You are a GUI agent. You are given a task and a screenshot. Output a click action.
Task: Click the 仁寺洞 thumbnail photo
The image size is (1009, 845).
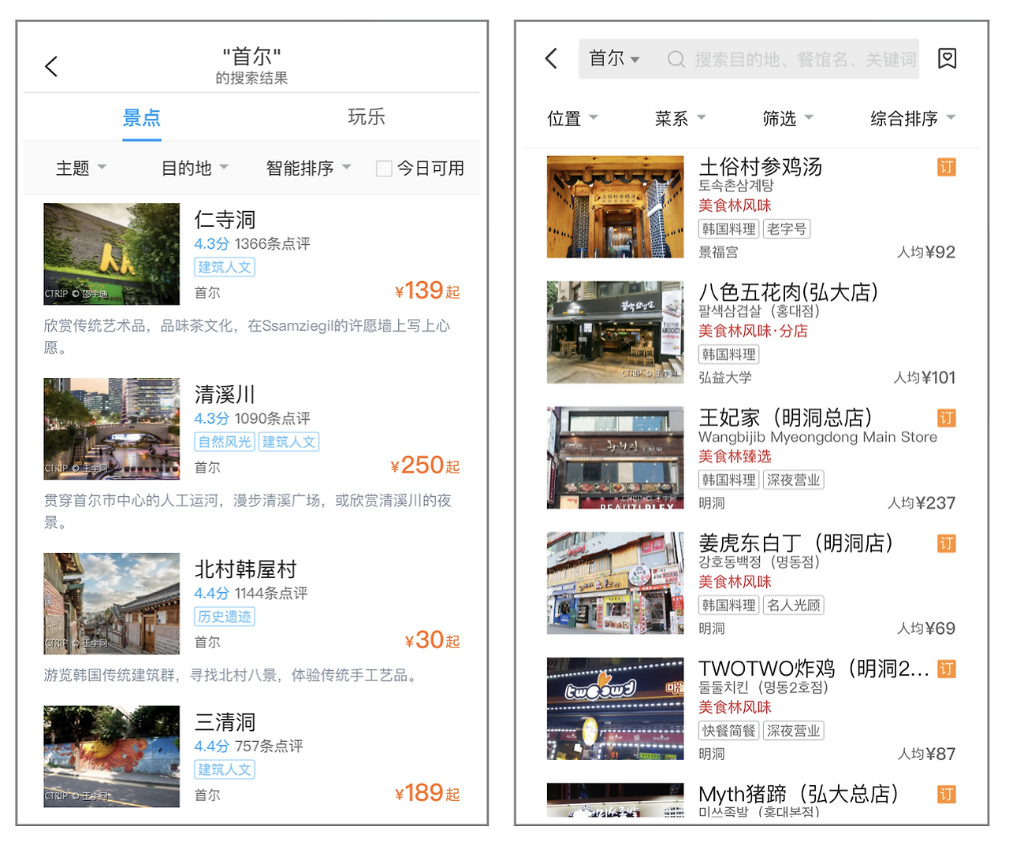point(112,254)
